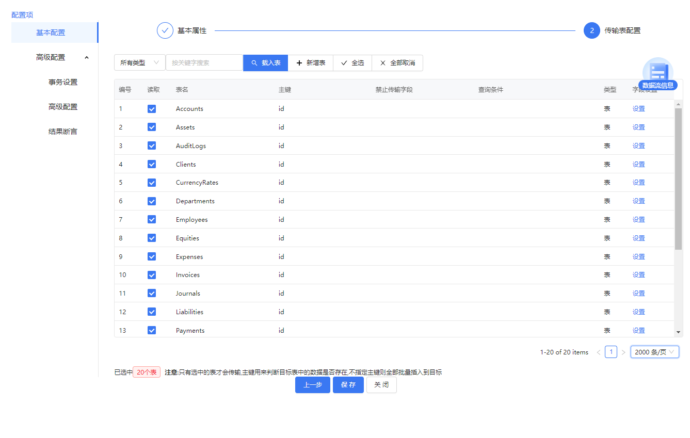Select page 1 in pagination

611,352
